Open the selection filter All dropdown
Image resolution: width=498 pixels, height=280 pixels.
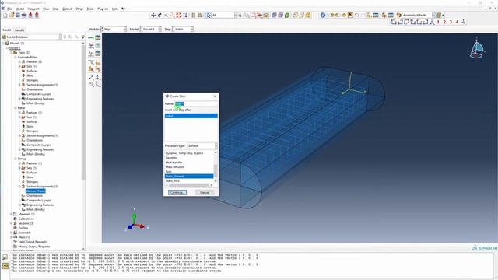coord(224,15)
